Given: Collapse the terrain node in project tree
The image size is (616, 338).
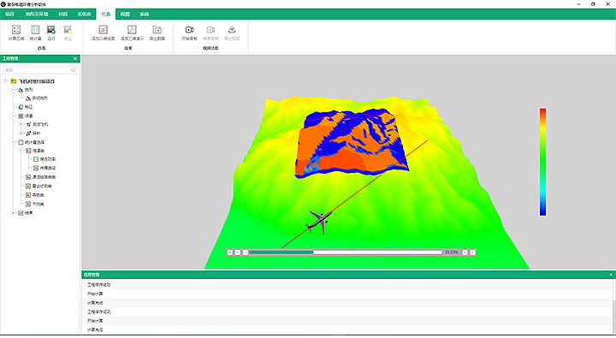Looking at the screenshot, I should [x=13, y=90].
